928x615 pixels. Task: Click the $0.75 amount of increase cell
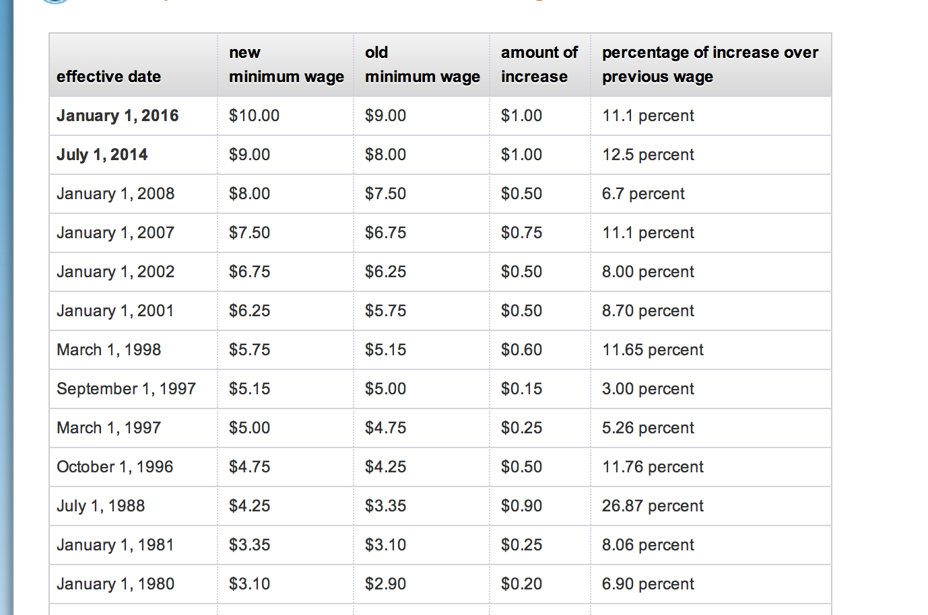(x=521, y=233)
